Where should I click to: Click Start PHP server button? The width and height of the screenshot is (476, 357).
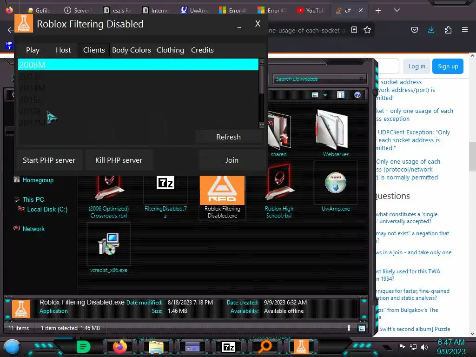coord(49,160)
